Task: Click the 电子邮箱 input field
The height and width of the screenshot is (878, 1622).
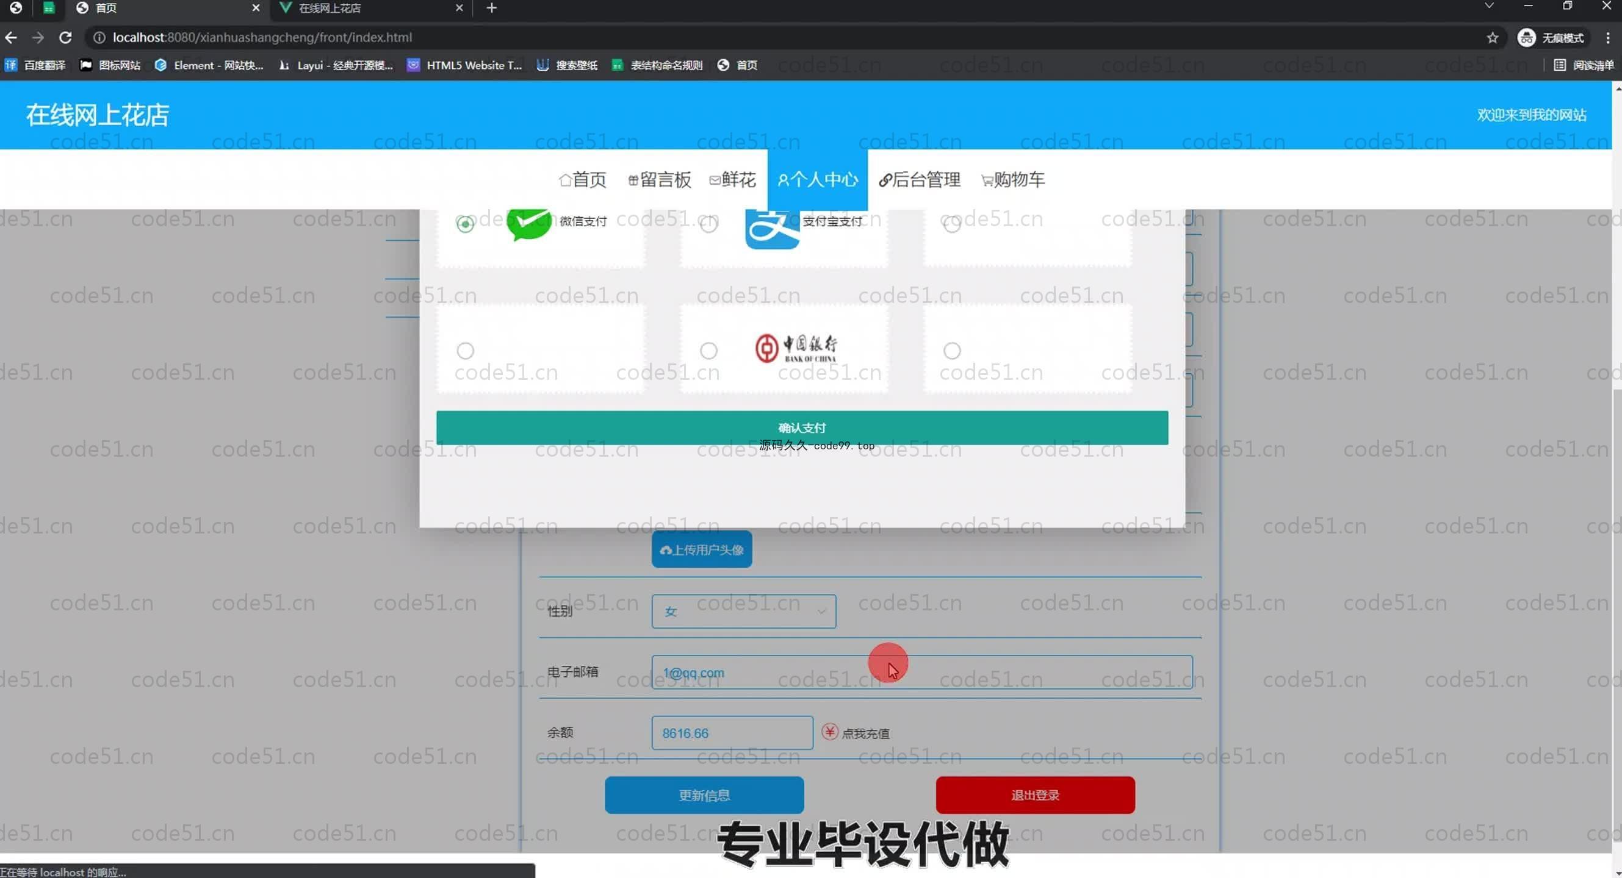Action: [922, 673]
